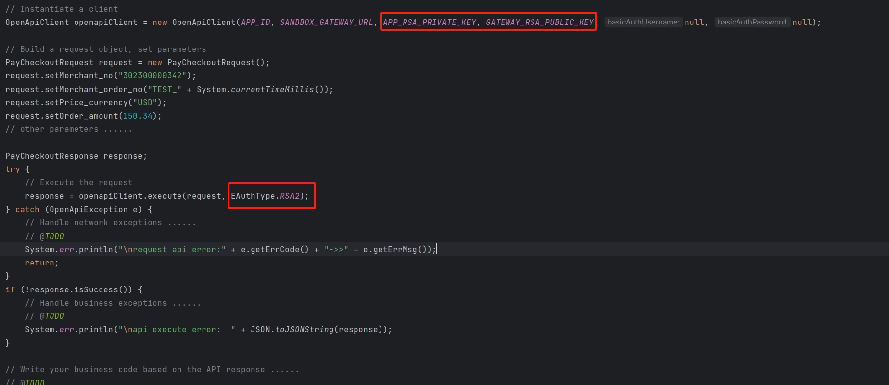Click the "\napi execute error:" string

(x=177, y=329)
